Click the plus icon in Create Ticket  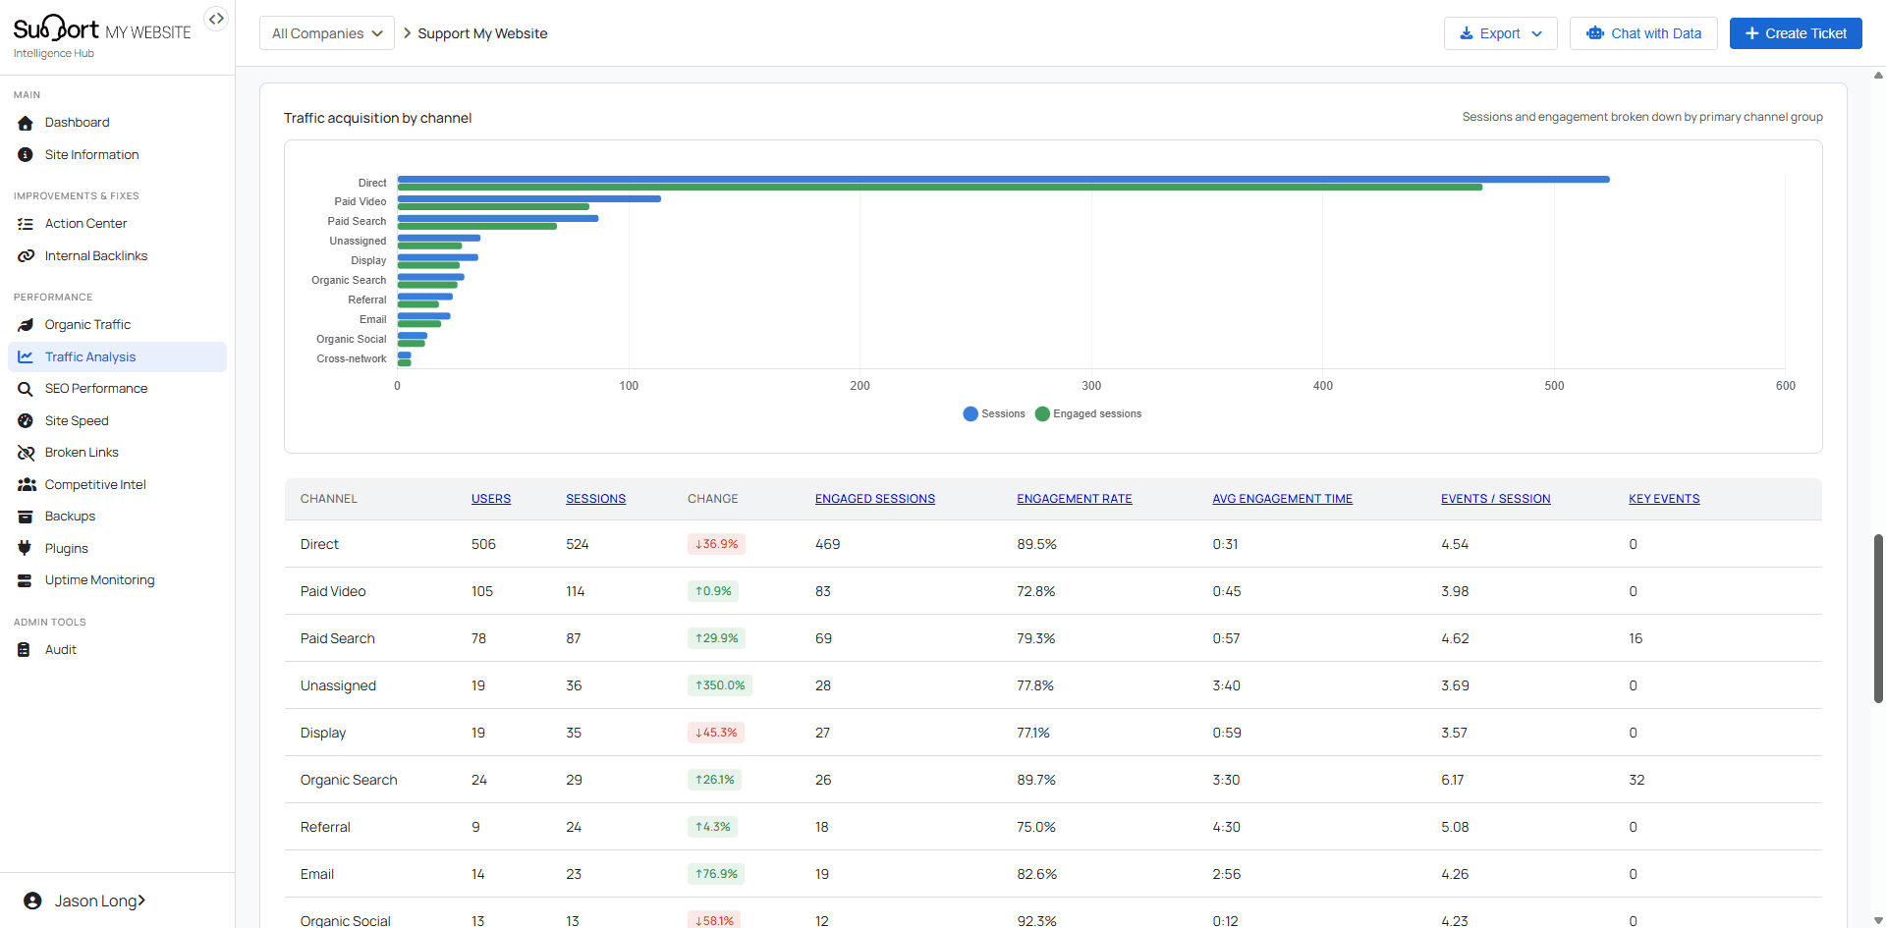1751,33
